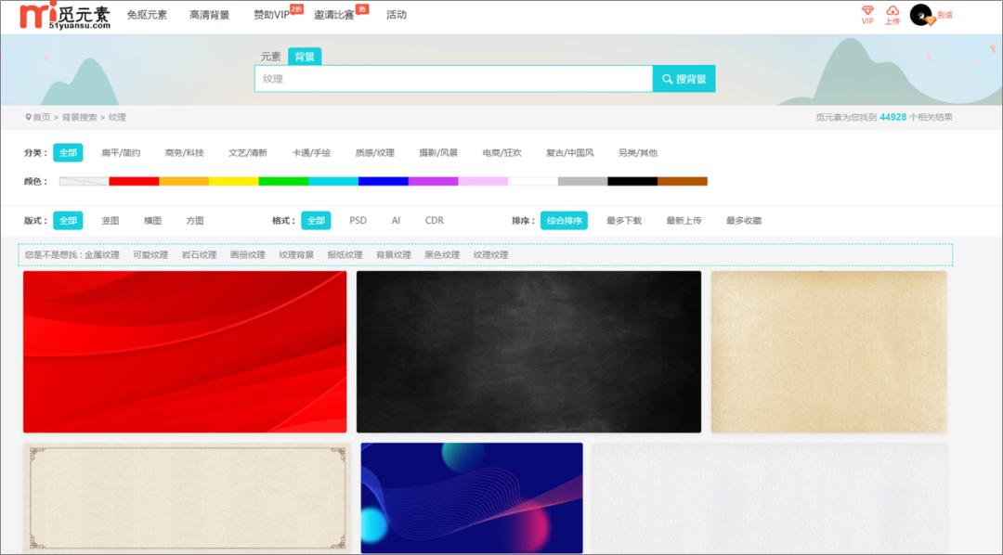Screen dimensions: 1003x555
Task: Click the 上传 upload cloud icon
Action: coord(892,9)
